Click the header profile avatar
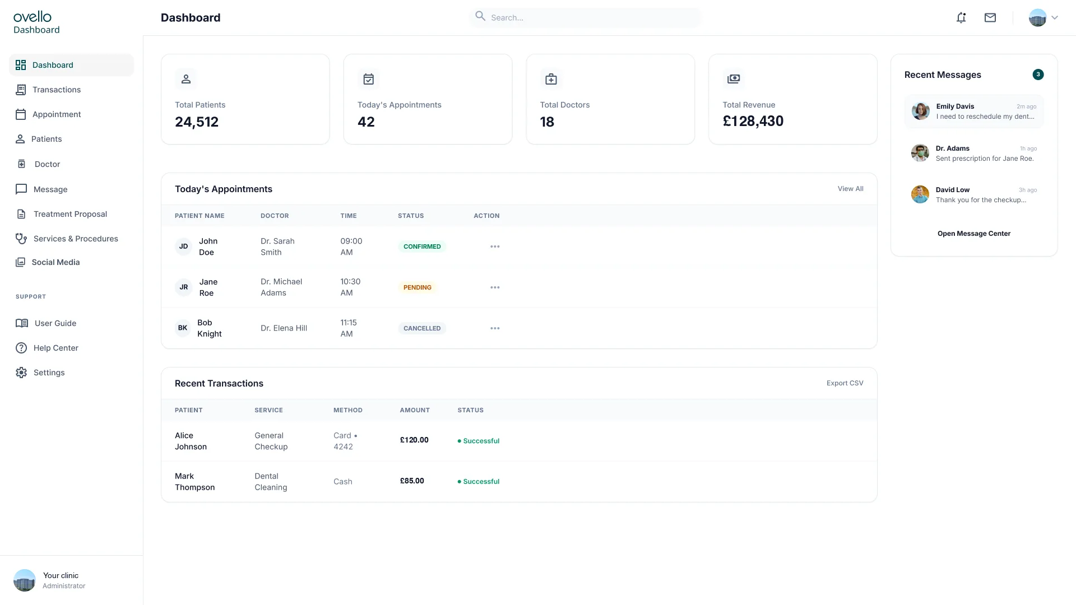 coord(1038,18)
